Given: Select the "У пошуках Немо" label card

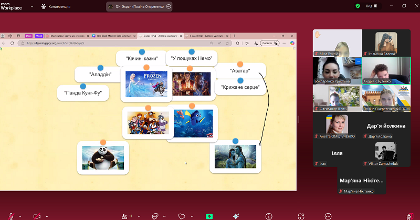Looking at the screenshot, I should [192, 58].
